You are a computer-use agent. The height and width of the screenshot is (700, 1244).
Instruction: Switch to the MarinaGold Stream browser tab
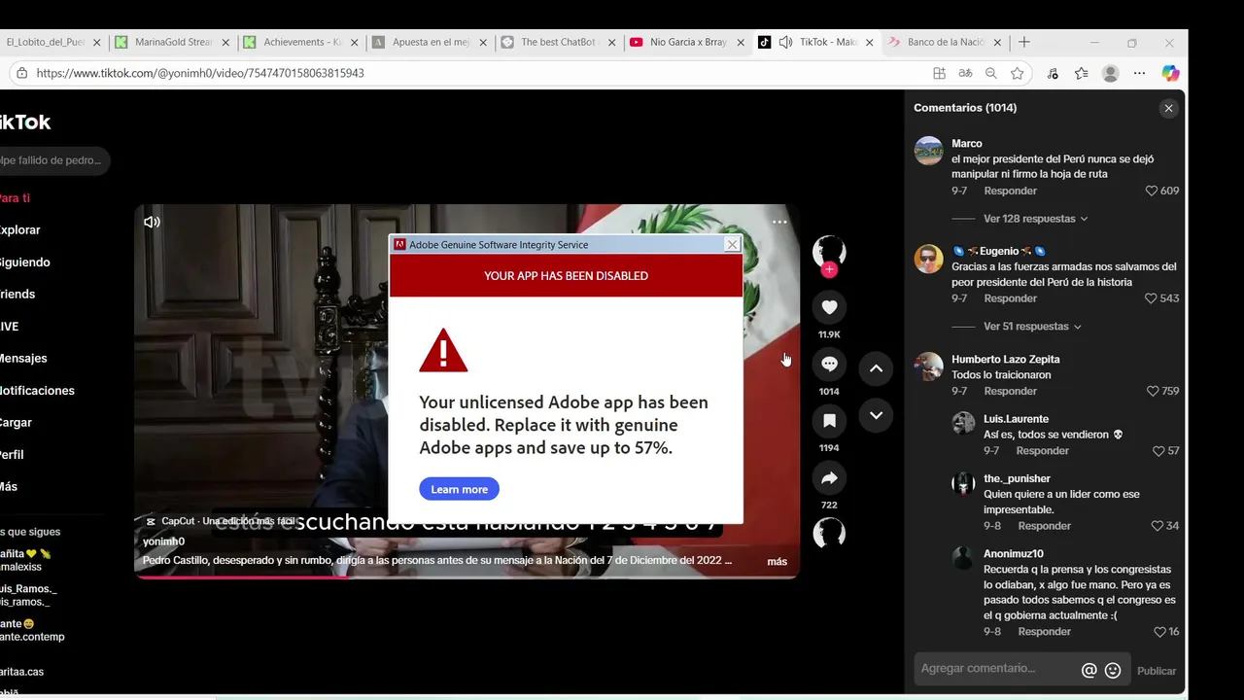coord(173,42)
